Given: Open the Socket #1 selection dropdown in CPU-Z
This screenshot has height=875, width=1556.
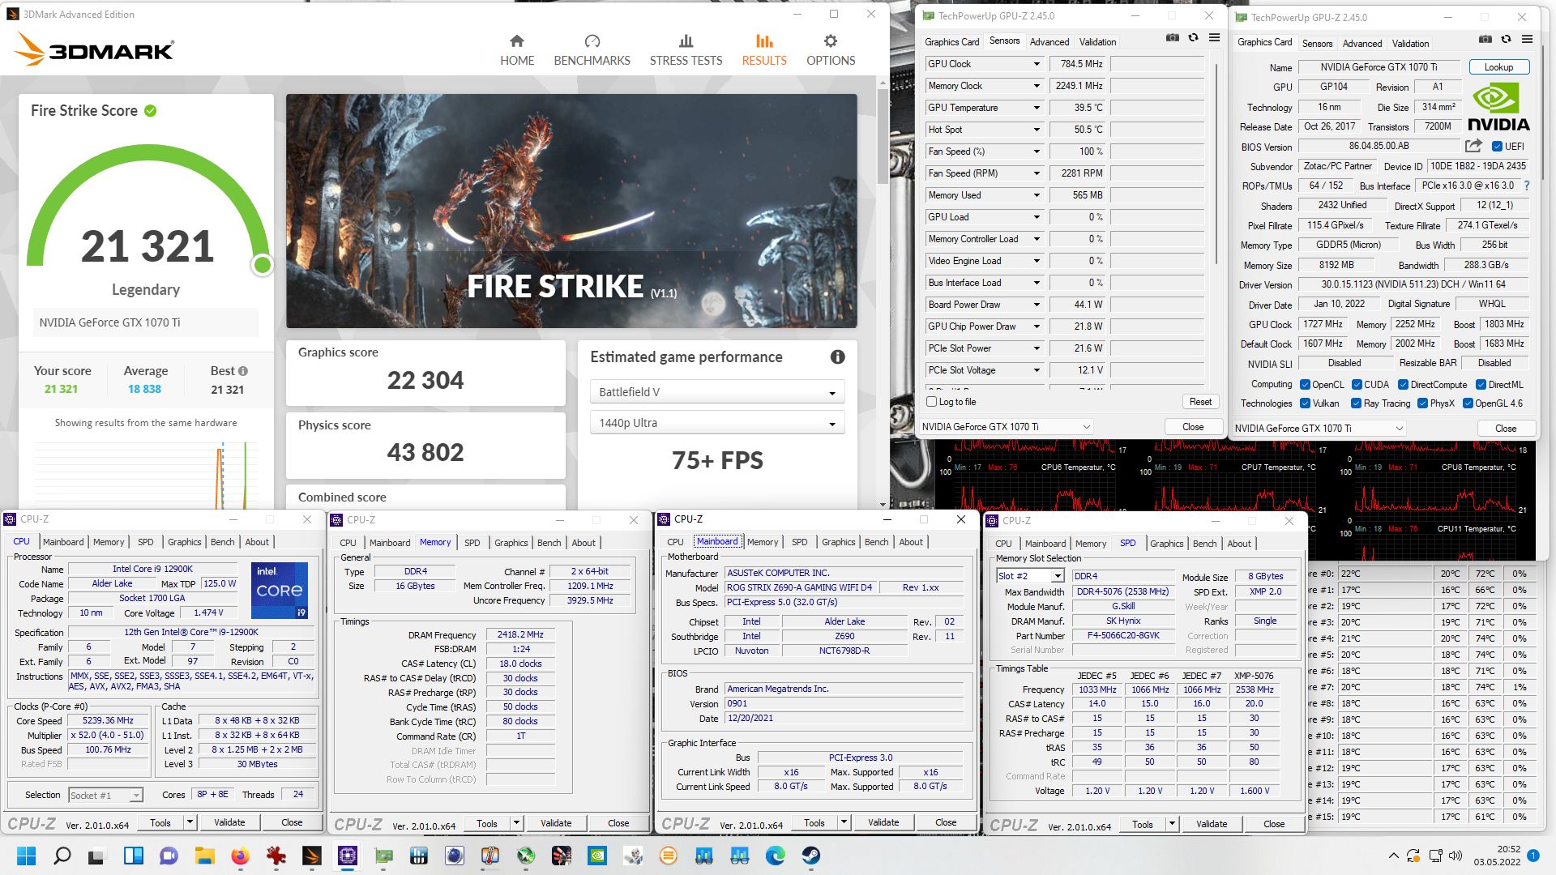Looking at the screenshot, I should [x=106, y=796].
